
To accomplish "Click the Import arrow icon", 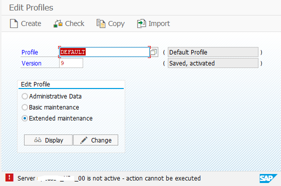I will [141, 23].
